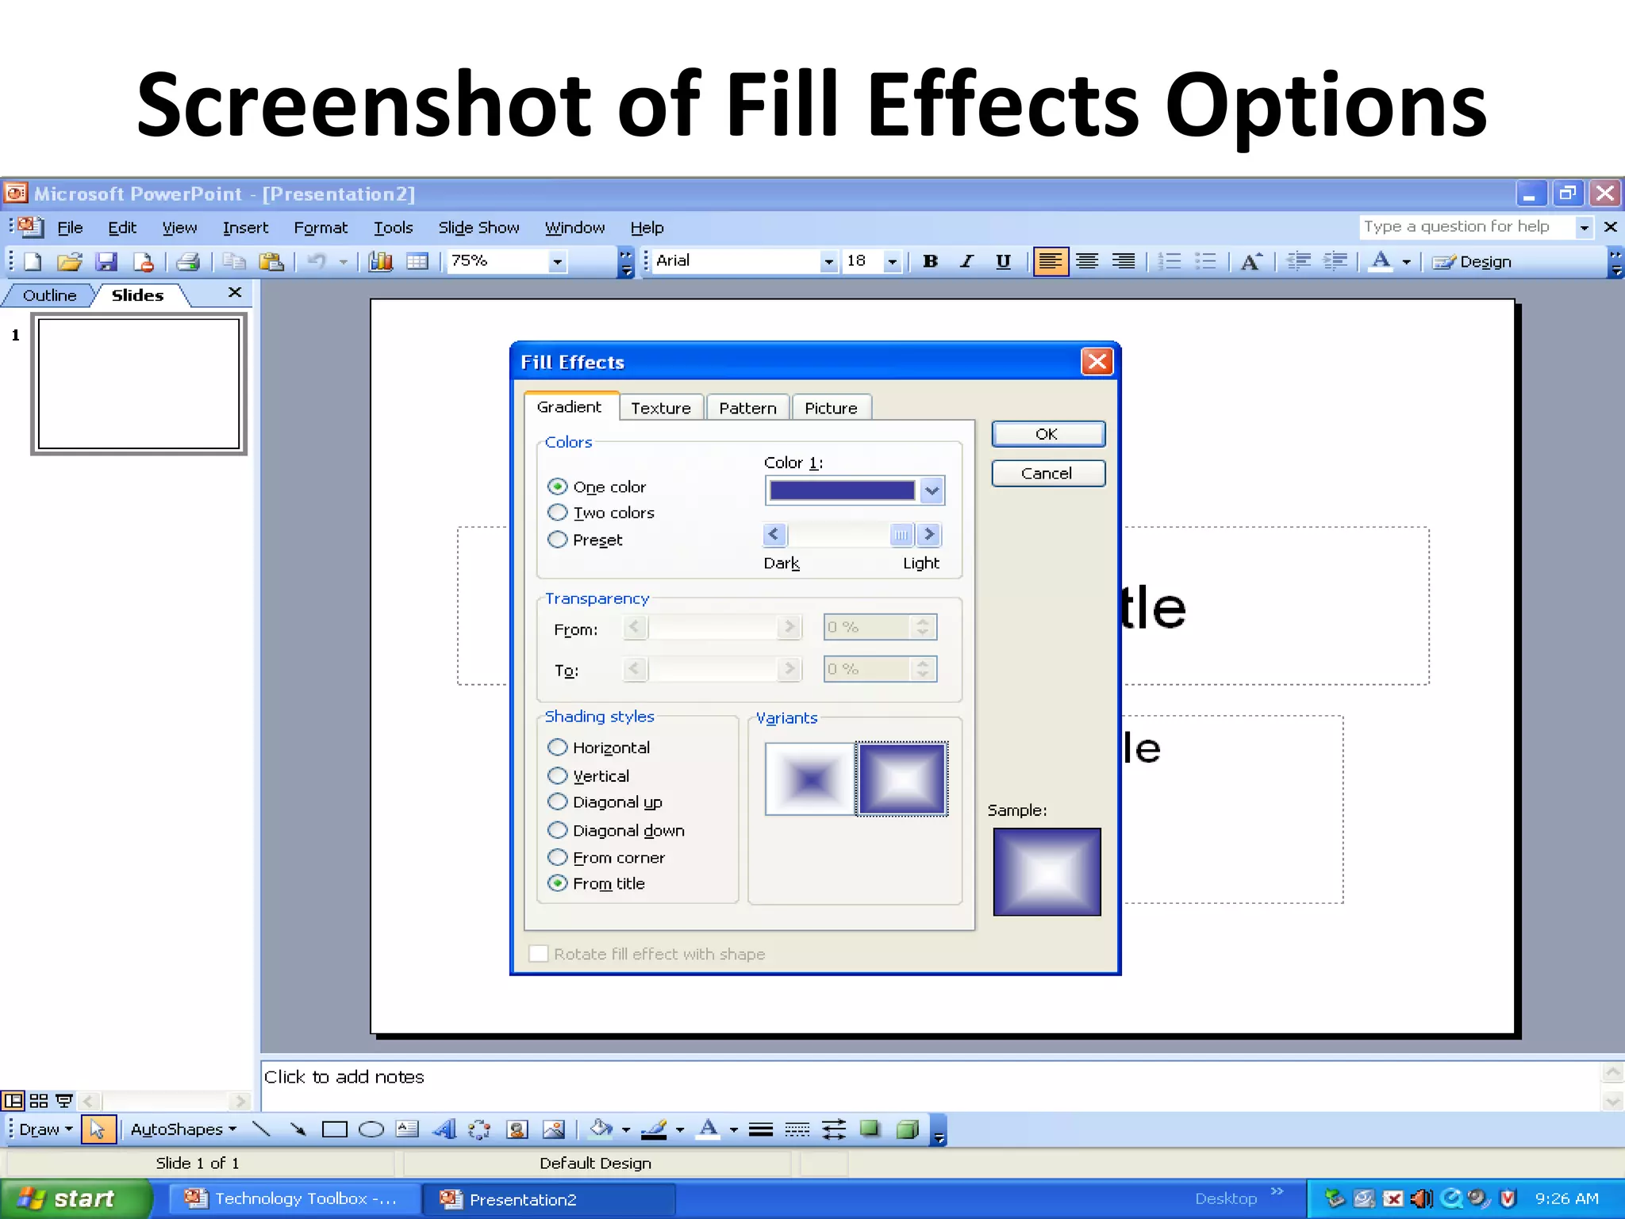Click the Align Right icon
This screenshot has width=1625, height=1219.
(x=1124, y=261)
